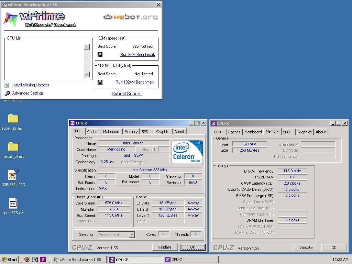The width and height of the screenshot is (352, 264).
Task: Open Graphics tab in right CPU-Z window
Action: (x=305, y=132)
